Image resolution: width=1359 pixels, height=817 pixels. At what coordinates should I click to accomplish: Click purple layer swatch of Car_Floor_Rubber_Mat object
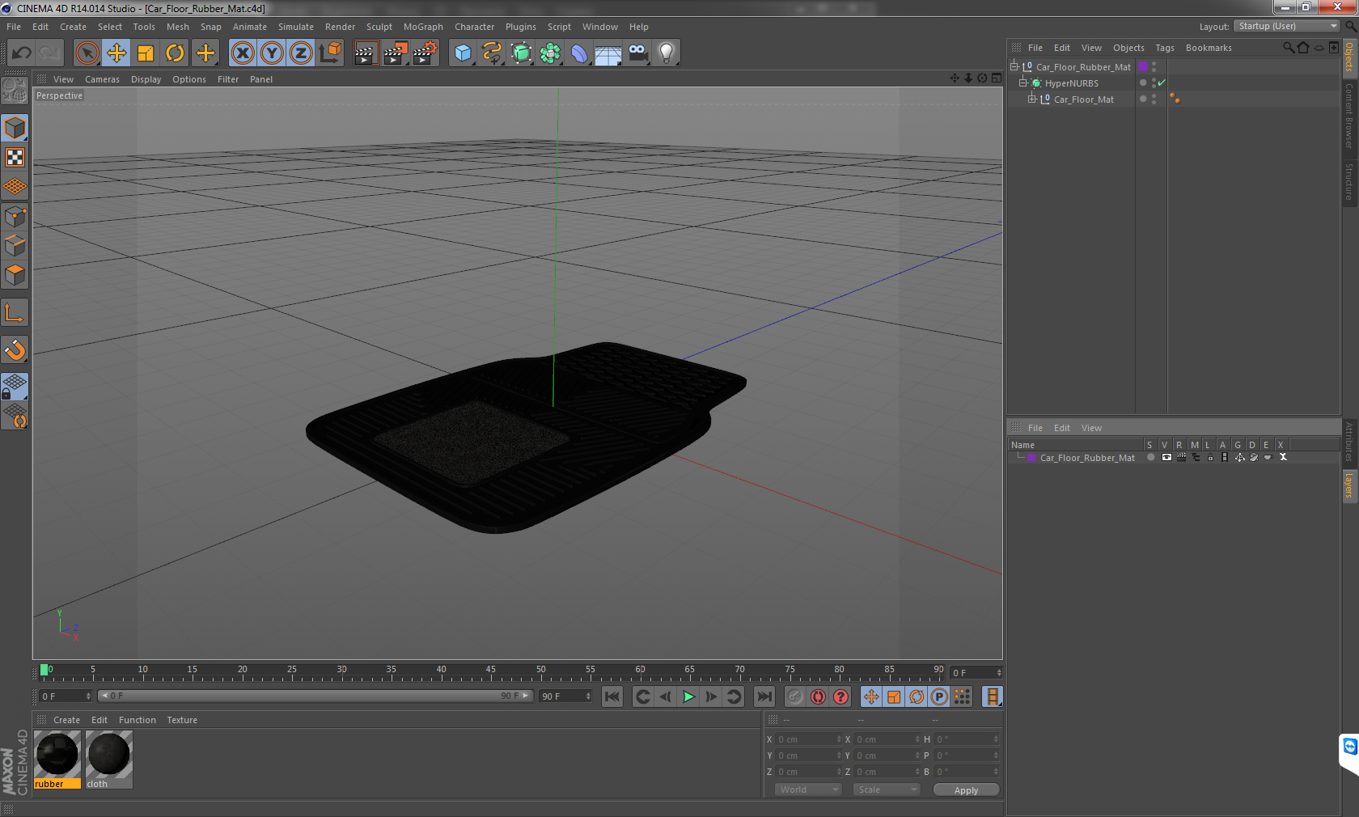1144,66
